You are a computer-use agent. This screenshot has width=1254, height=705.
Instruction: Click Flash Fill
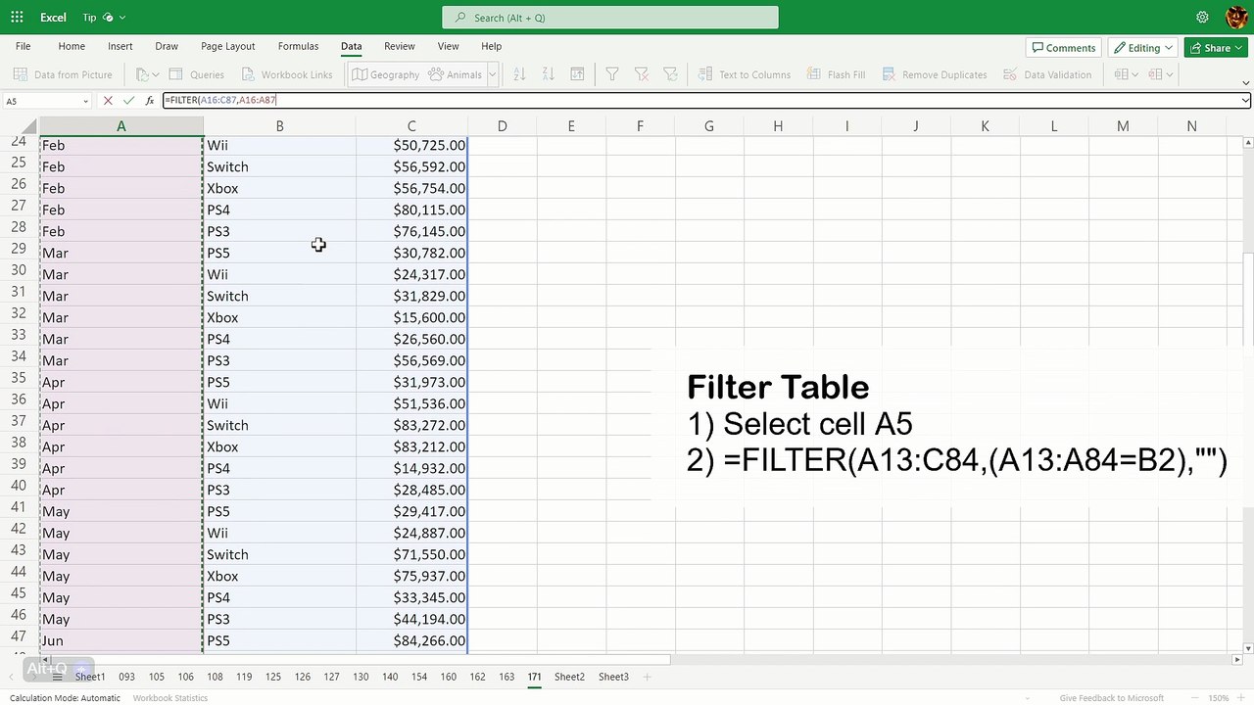836,74
